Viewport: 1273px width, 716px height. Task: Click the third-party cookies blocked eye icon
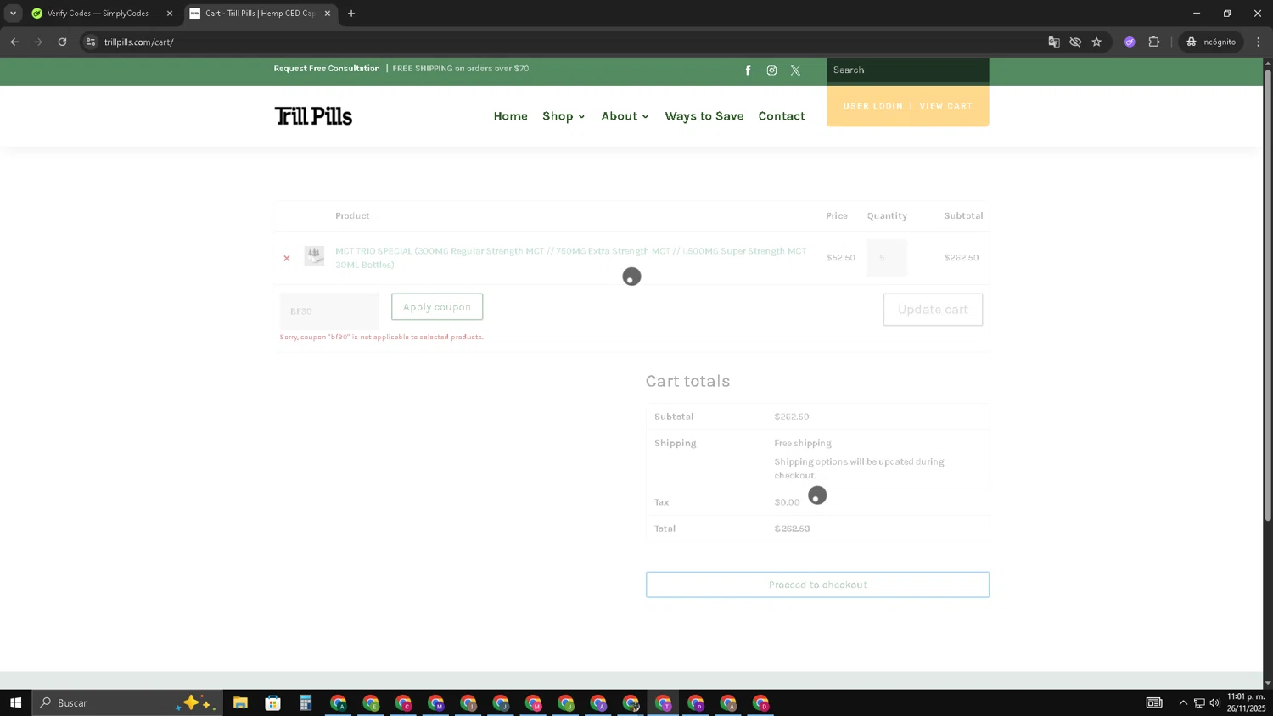coord(1075,42)
